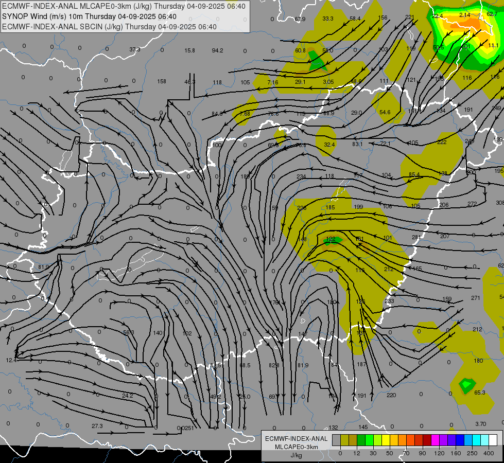Screen dimensions: 504x463
Task: Click the amber legend swatch after 50
Action: click(x=394, y=440)
